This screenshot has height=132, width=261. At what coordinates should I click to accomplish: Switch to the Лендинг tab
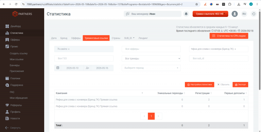(143, 38)
